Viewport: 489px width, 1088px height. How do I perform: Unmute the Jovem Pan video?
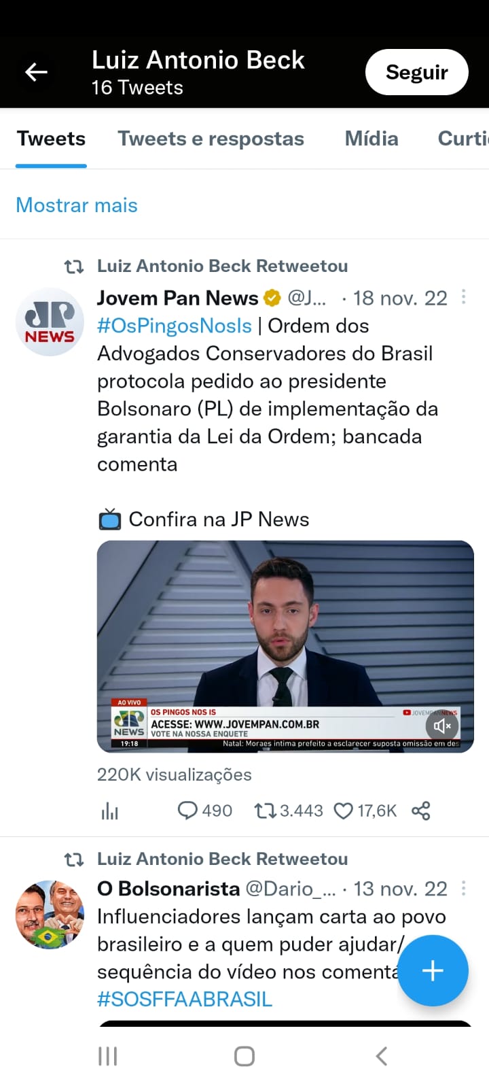coord(442,726)
